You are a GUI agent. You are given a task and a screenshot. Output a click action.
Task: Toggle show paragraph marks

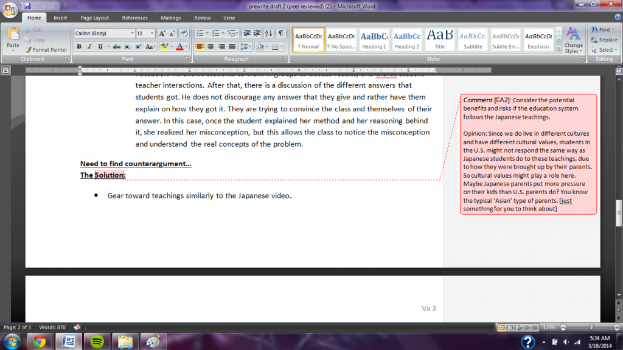point(280,33)
